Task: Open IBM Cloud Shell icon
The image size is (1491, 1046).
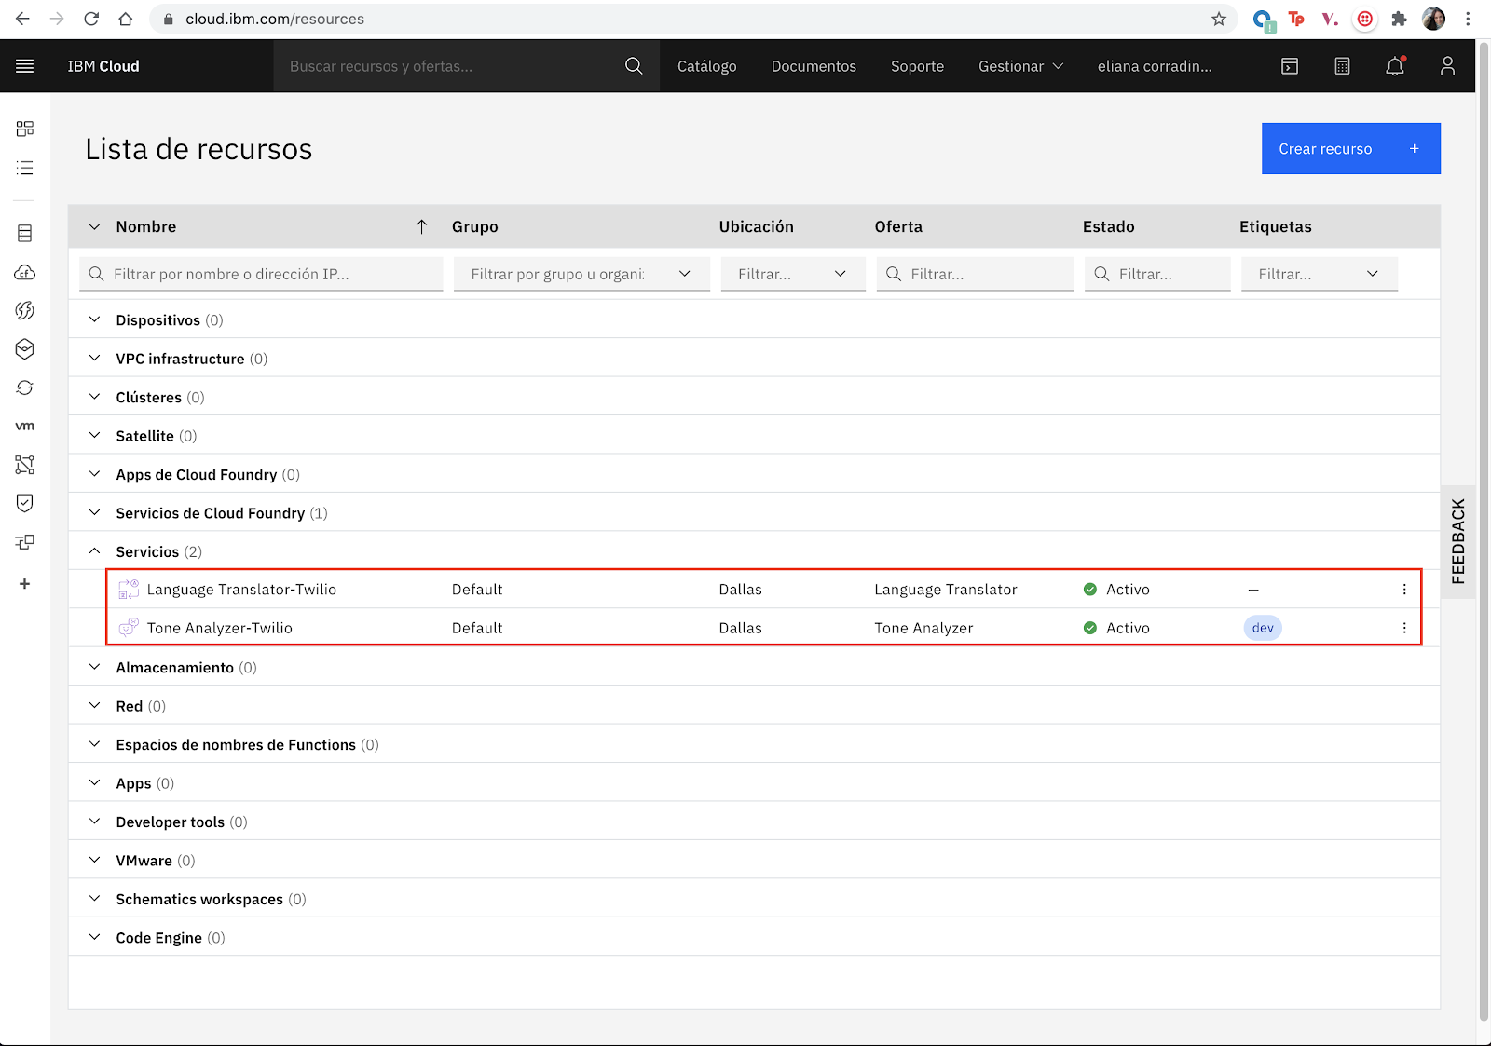Action: [x=1290, y=66]
